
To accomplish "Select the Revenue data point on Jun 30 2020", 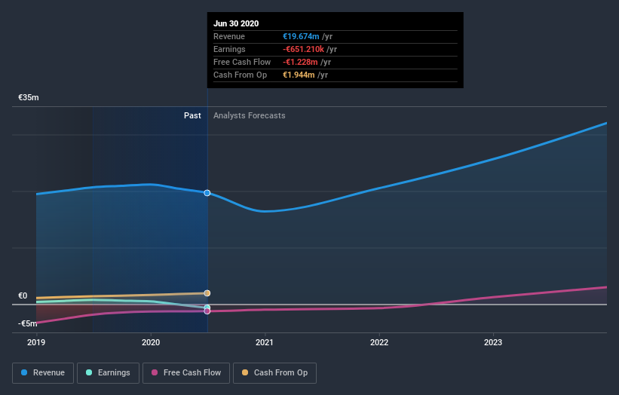I will 207,193.
